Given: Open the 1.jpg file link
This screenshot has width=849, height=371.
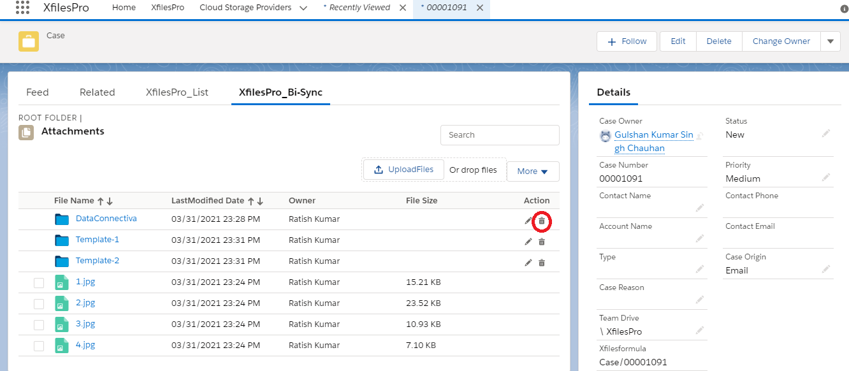Looking at the screenshot, I should point(85,282).
